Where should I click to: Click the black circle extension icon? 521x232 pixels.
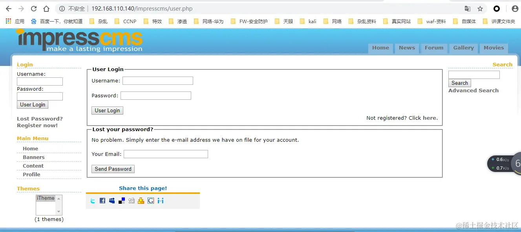497,9
